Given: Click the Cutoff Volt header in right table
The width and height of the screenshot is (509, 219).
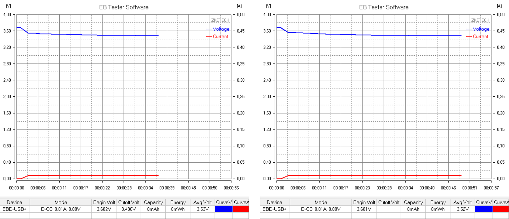Looking at the screenshot, I should coord(389,202).
